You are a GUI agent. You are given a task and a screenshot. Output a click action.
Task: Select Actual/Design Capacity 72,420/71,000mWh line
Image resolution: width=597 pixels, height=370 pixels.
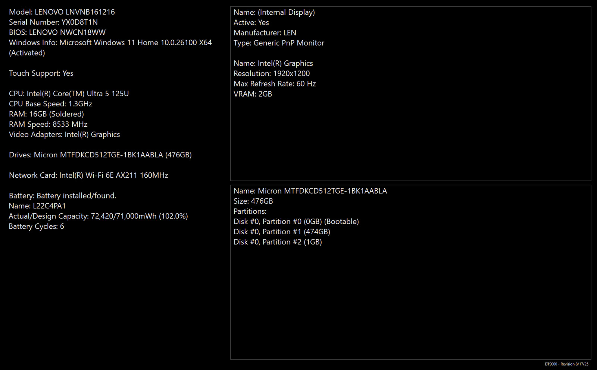tap(99, 216)
